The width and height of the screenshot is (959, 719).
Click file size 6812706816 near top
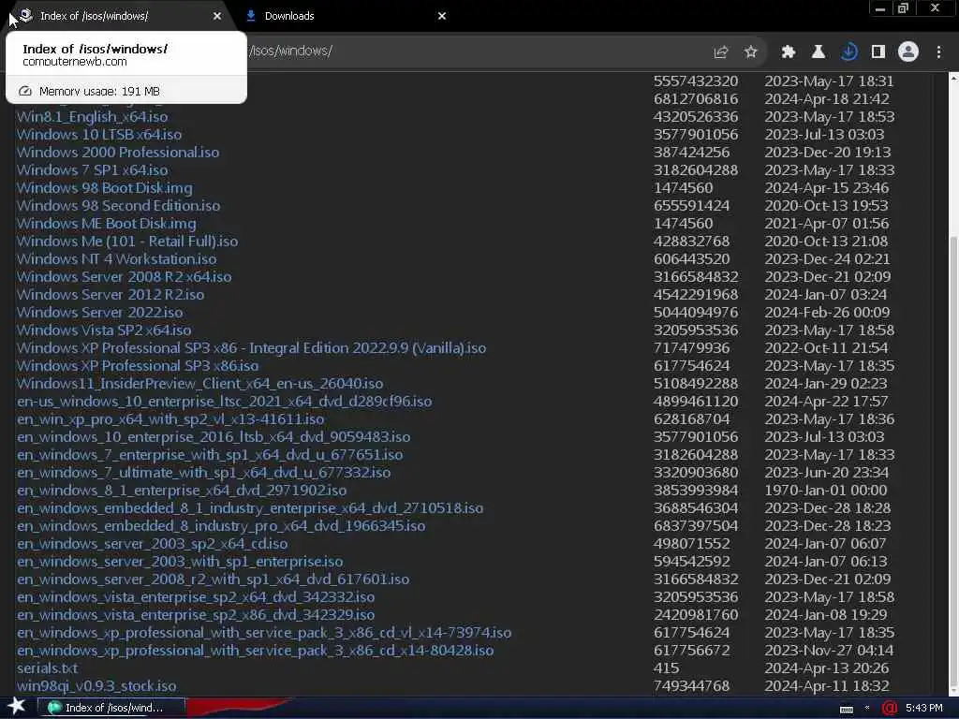tap(696, 98)
